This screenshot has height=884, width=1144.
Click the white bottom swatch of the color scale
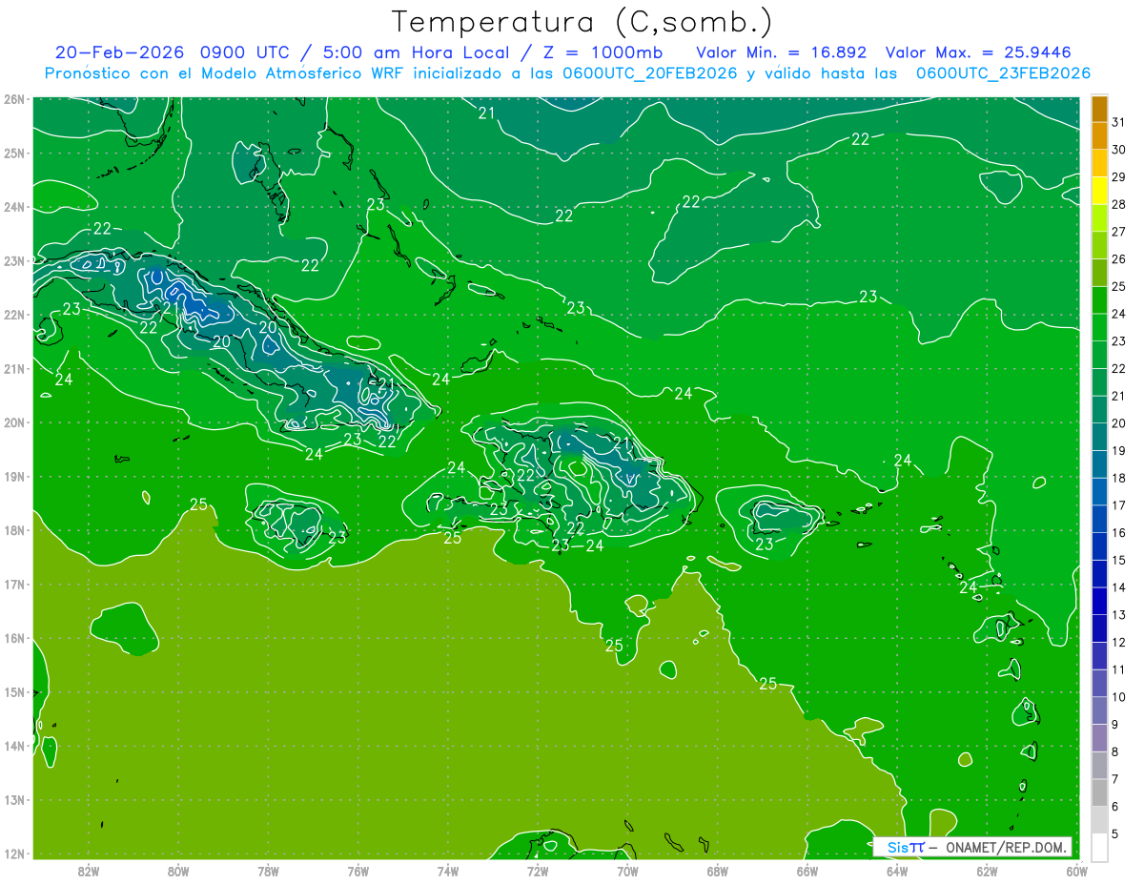tap(1099, 847)
